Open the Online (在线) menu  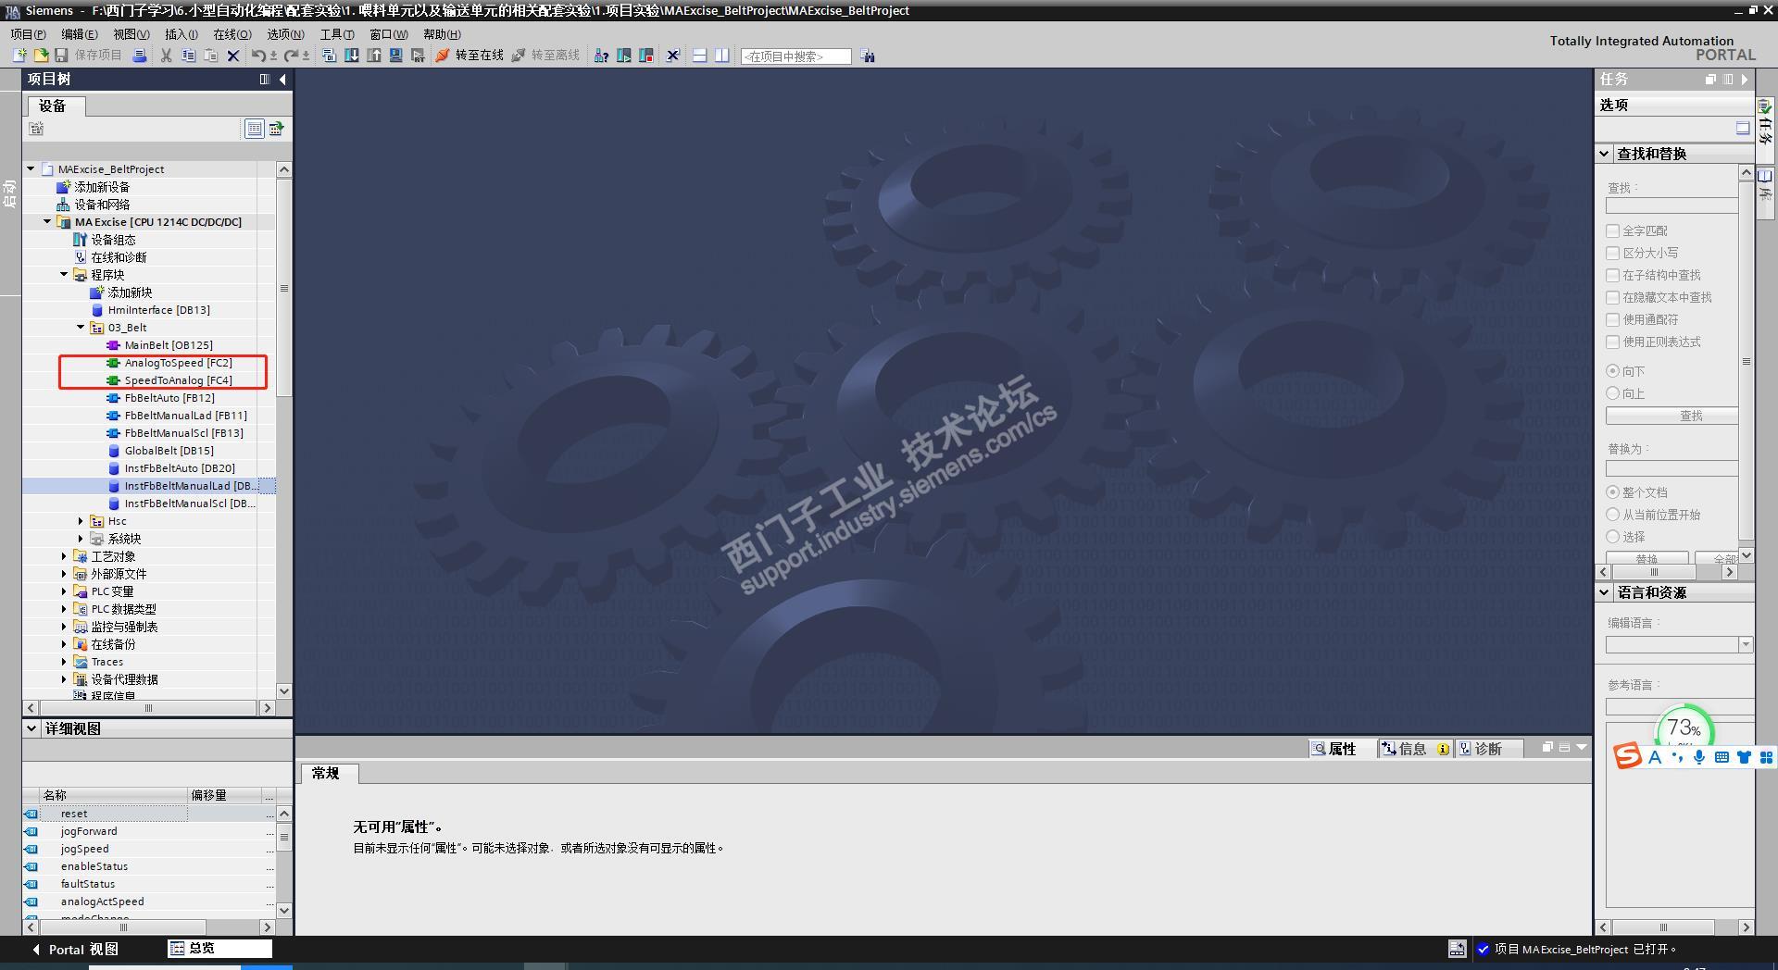click(x=232, y=34)
